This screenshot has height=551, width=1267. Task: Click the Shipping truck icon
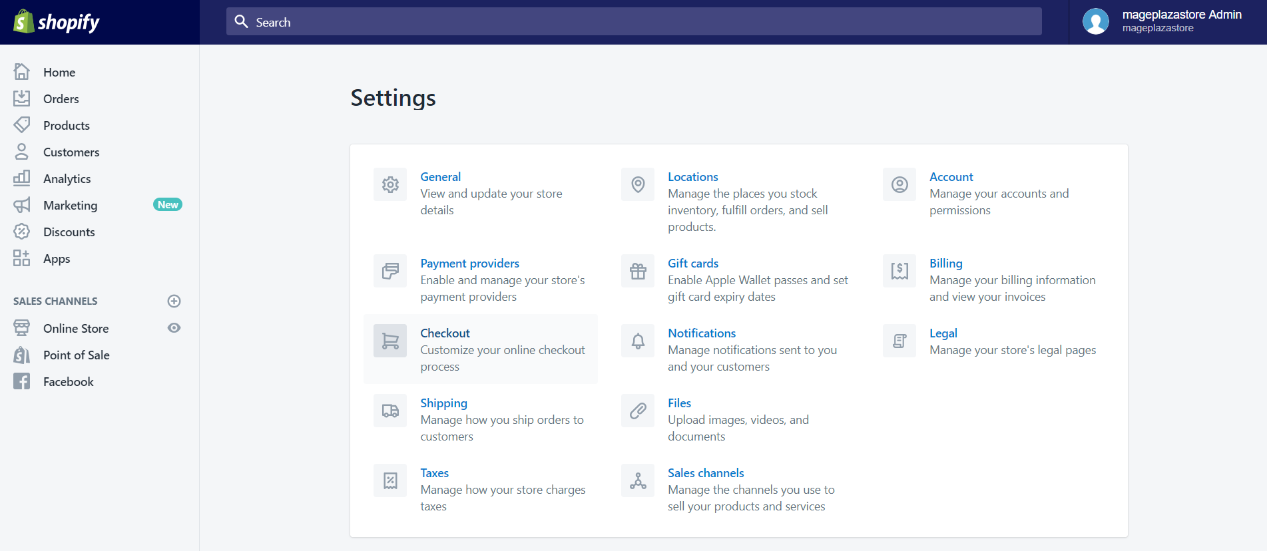tap(390, 411)
